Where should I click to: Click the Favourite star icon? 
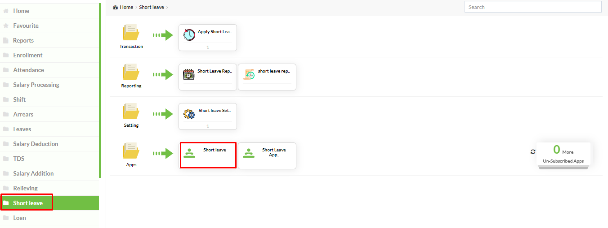coord(6,26)
